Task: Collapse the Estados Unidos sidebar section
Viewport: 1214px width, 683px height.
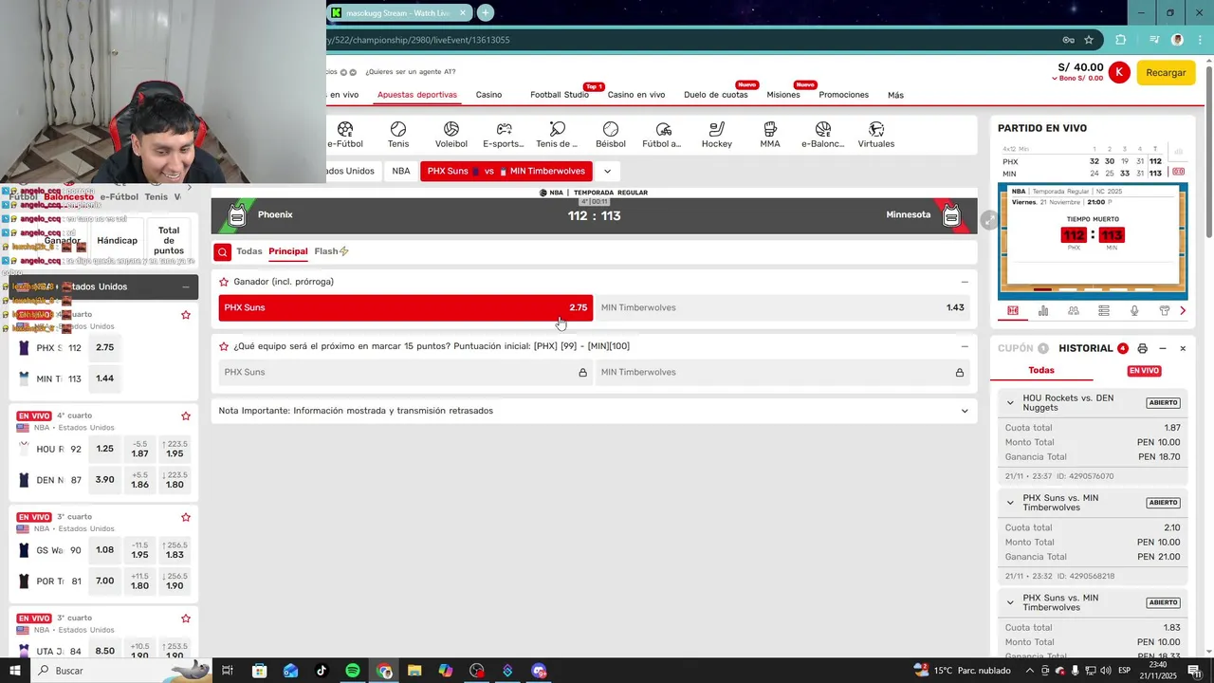Action: click(x=185, y=286)
